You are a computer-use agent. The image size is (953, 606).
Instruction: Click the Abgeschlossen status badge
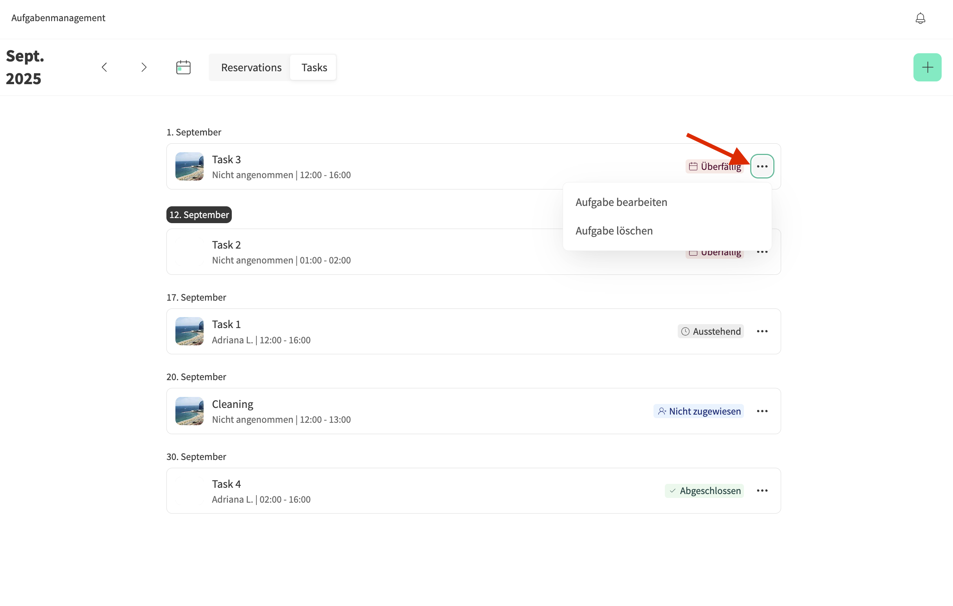pos(704,491)
